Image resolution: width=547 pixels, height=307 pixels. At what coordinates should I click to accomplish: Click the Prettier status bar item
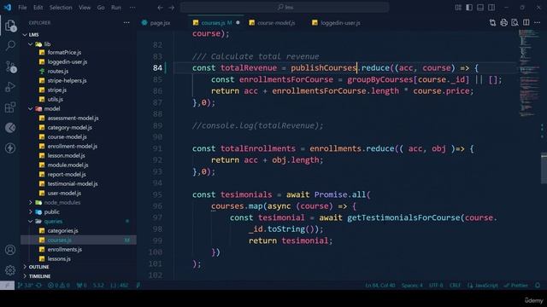pos(516,285)
